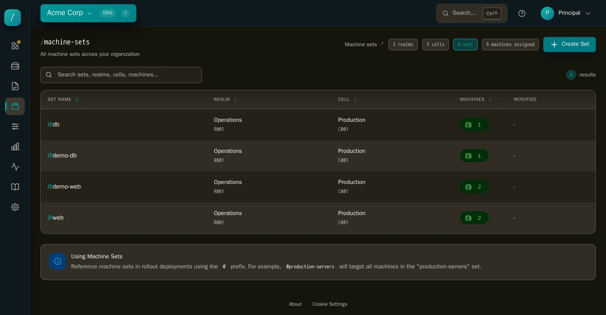Open the document file icon in sidebar
Image resolution: width=606 pixels, height=315 pixels.
point(15,86)
